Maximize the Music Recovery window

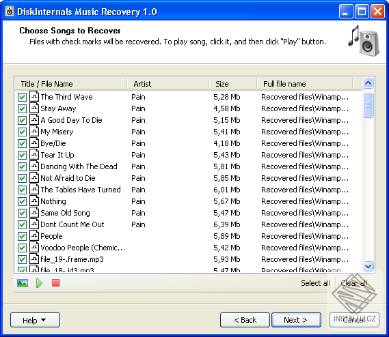click(362, 12)
